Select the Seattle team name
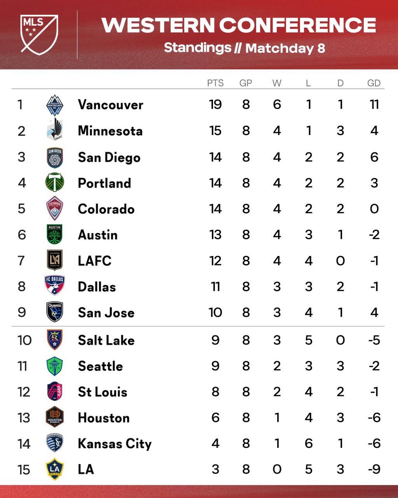 (100, 366)
